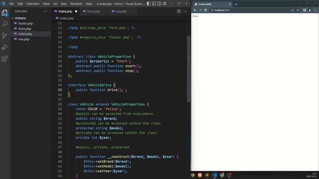The height and width of the screenshot is (179, 319).
Task: Click the editor vertical scrollbar
Action: tap(188, 69)
